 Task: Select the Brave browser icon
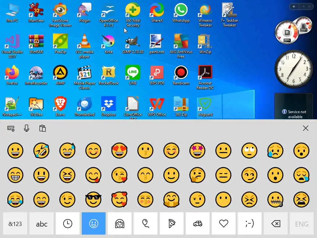click(x=60, y=107)
